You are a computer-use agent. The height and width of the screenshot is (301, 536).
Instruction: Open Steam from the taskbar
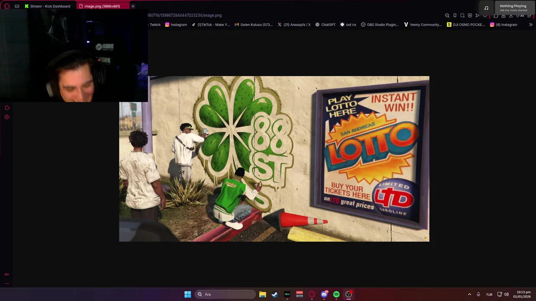[275, 294]
